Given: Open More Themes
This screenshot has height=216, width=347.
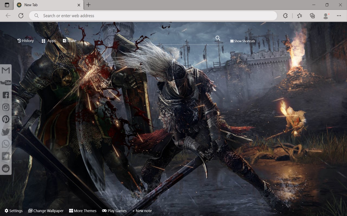Looking at the screenshot, I should point(83,211).
